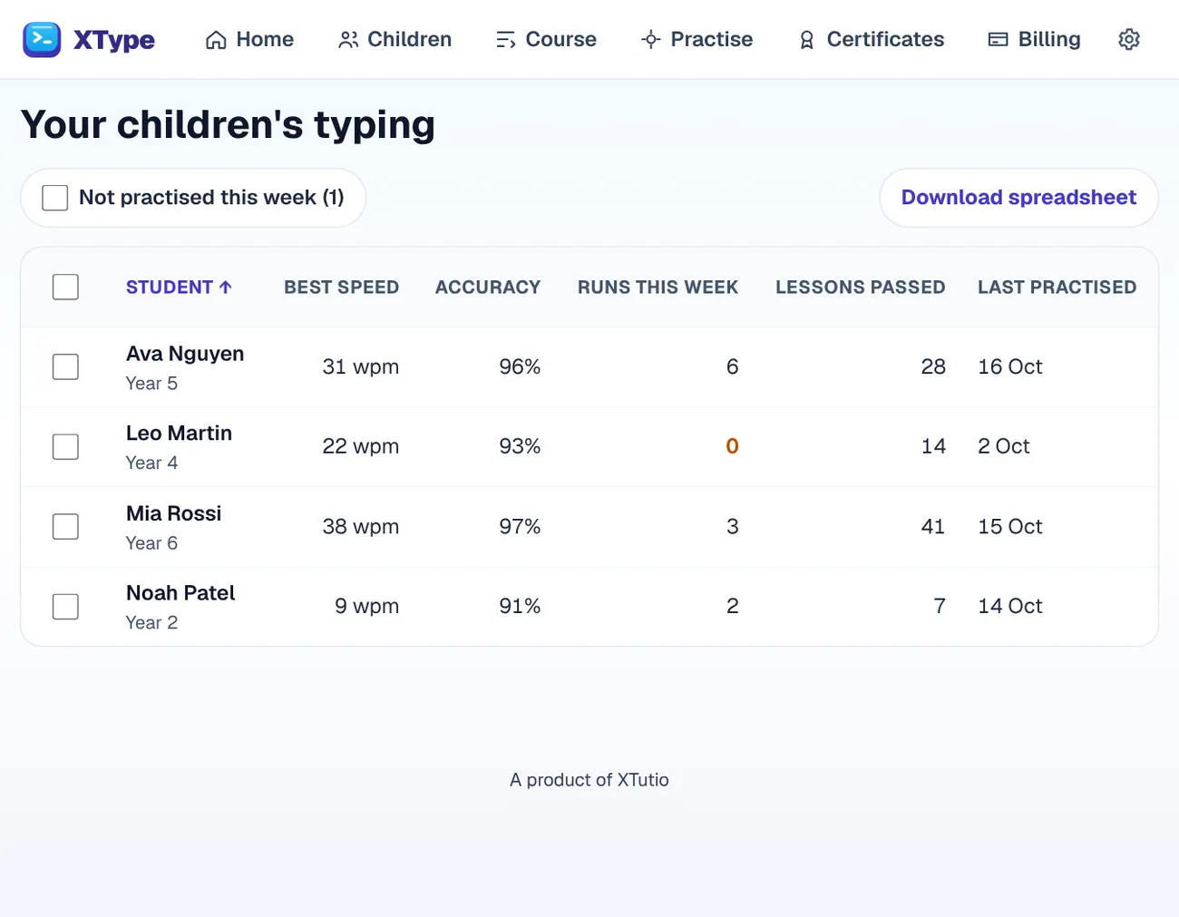The height and width of the screenshot is (917, 1179).
Task: Check the box for Noah Patel
Action: click(x=65, y=607)
